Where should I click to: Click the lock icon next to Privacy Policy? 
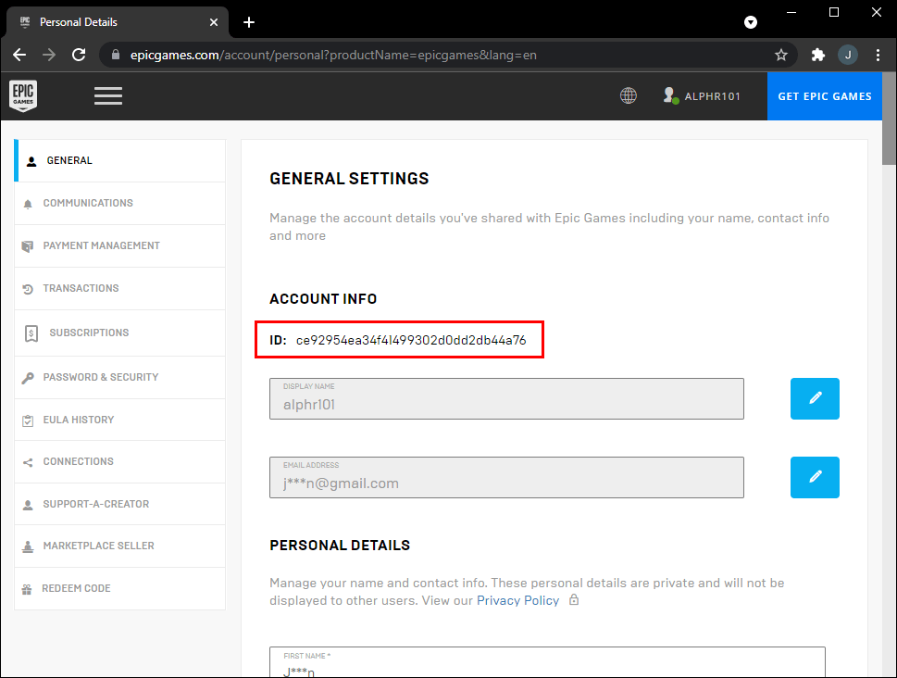(574, 599)
